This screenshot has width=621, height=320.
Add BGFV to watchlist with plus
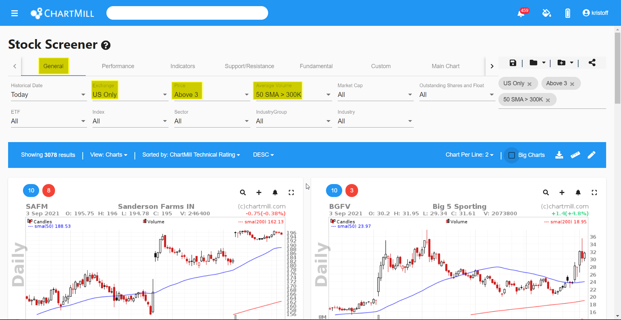click(562, 192)
